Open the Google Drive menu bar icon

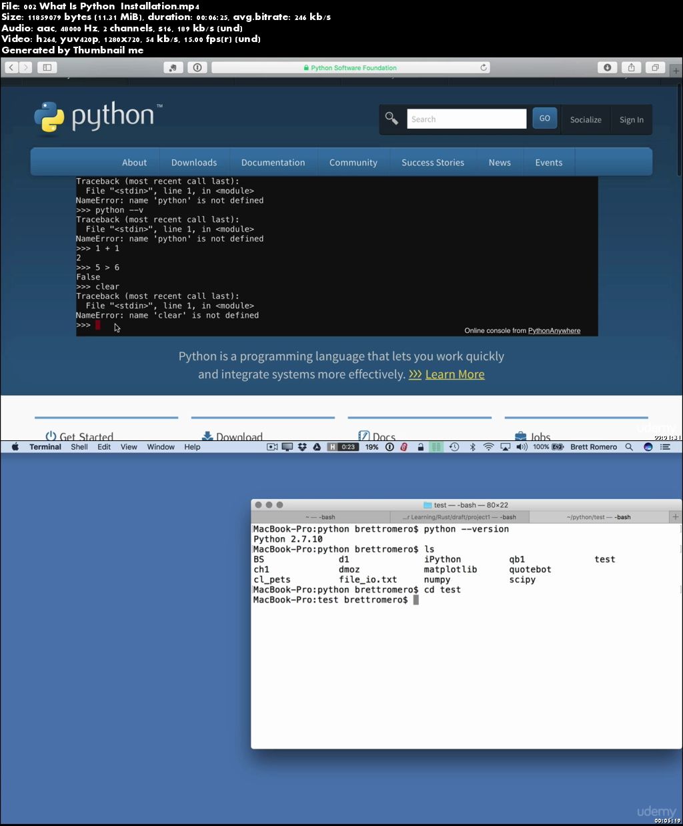[317, 447]
